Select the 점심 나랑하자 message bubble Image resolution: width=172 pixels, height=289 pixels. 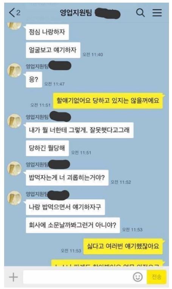tap(47, 32)
